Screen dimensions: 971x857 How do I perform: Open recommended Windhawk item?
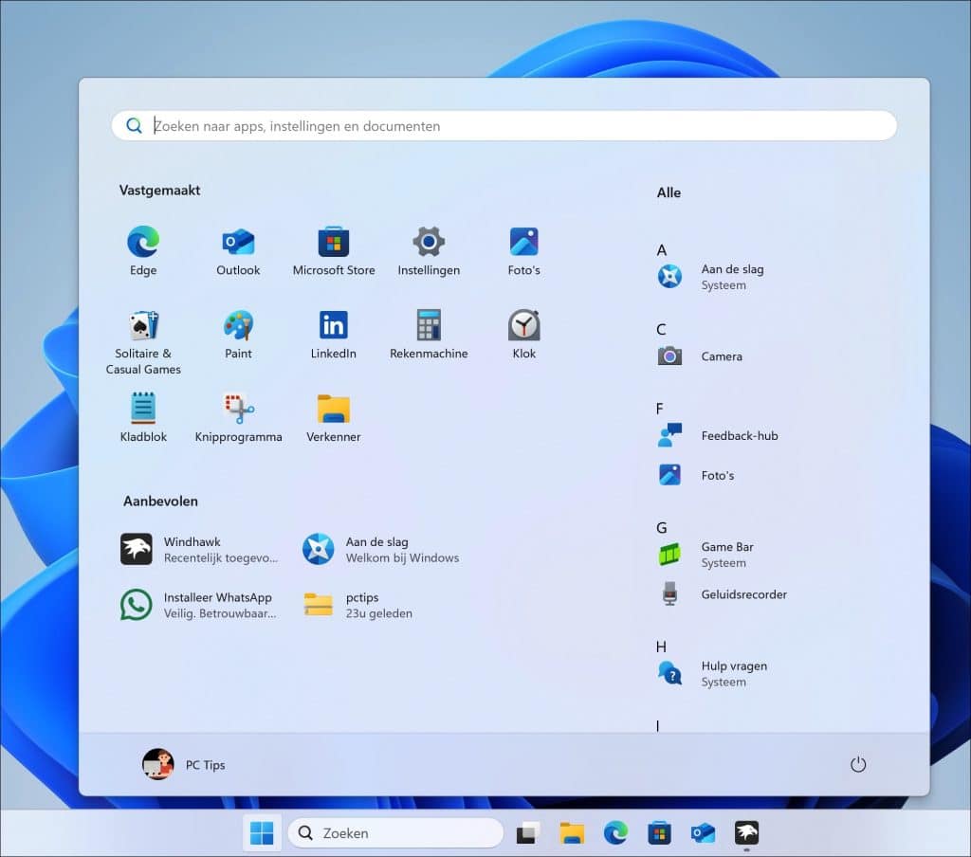tap(199, 549)
